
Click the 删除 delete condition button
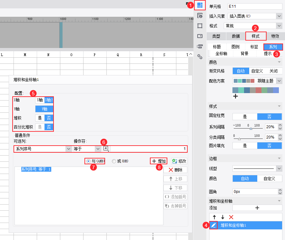[175, 170]
